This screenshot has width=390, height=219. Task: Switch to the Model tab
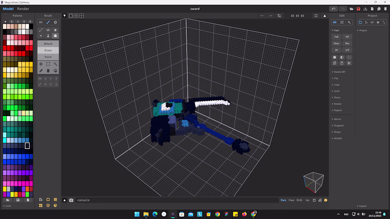[x=8, y=9]
